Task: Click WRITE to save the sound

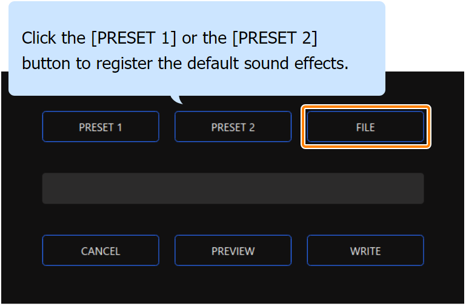Action: (x=365, y=251)
